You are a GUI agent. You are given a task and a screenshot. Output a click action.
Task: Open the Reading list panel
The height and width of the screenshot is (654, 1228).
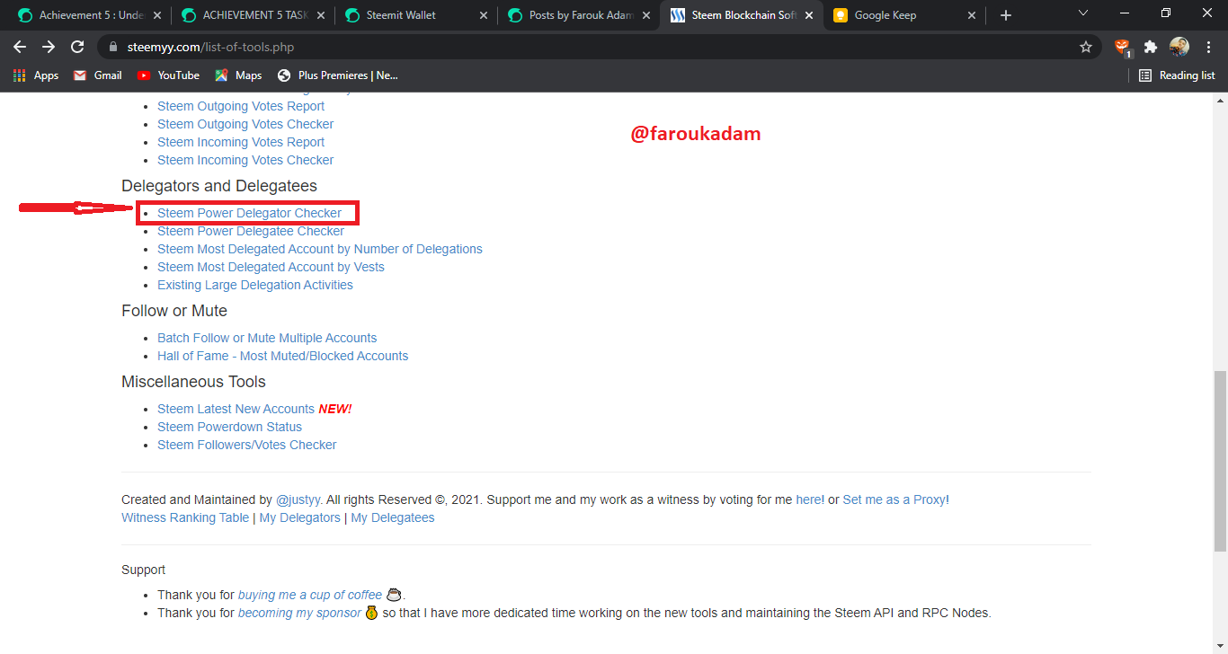point(1177,75)
